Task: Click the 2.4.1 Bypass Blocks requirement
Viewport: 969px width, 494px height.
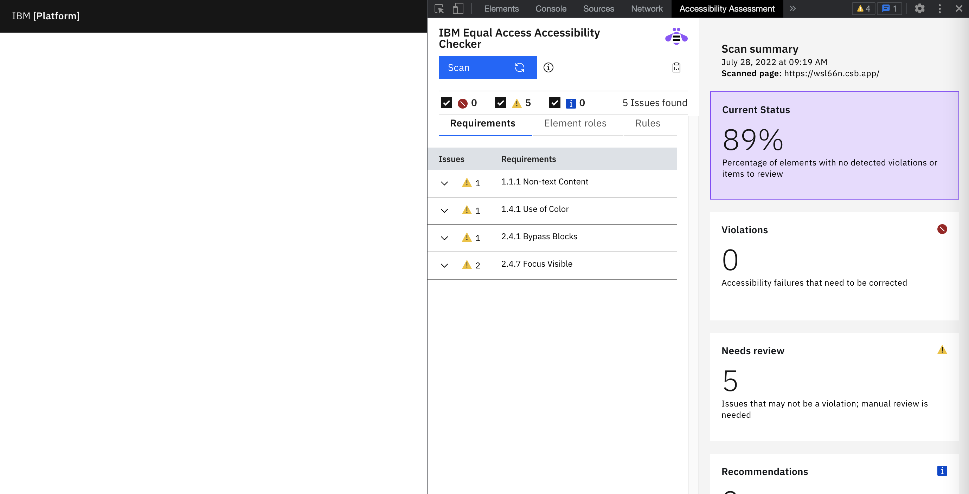Action: click(539, 236)
